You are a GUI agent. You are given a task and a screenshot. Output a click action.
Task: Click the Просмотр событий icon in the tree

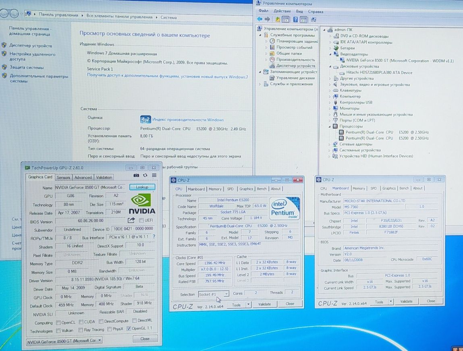coord(272,47)
